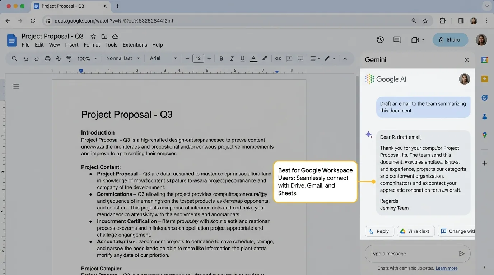This screenshot has height=275, width=494.
Task: Open the Edit menu
Action: pyautogui.click(x=39, y=45)
